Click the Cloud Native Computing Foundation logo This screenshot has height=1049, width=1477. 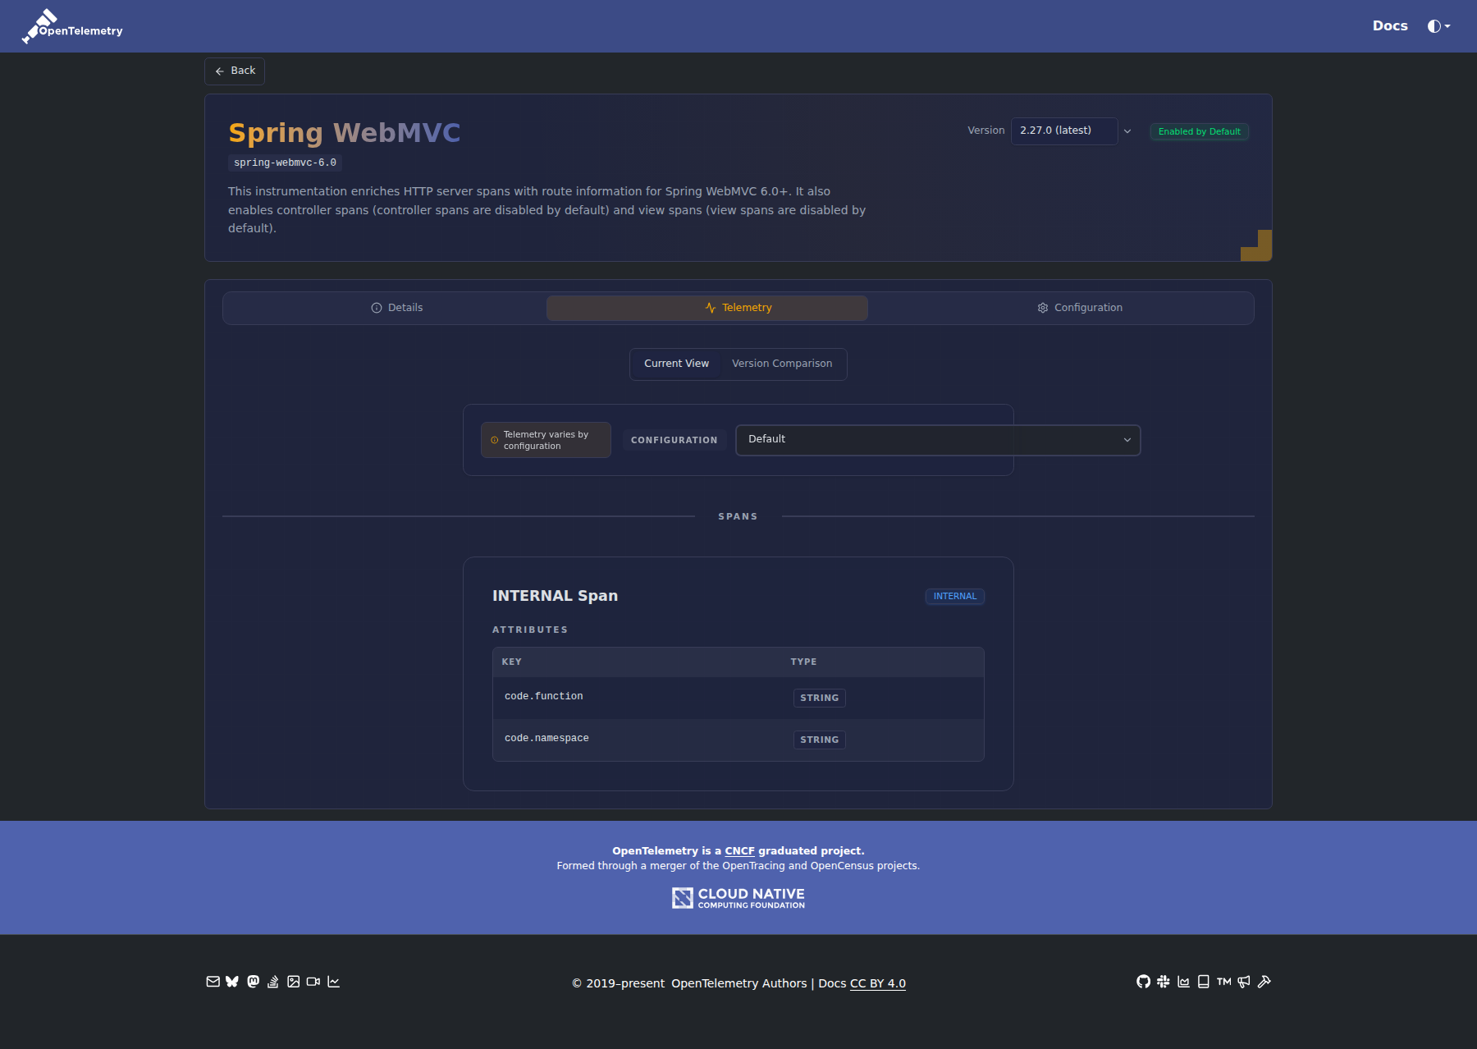coord(738,898)
